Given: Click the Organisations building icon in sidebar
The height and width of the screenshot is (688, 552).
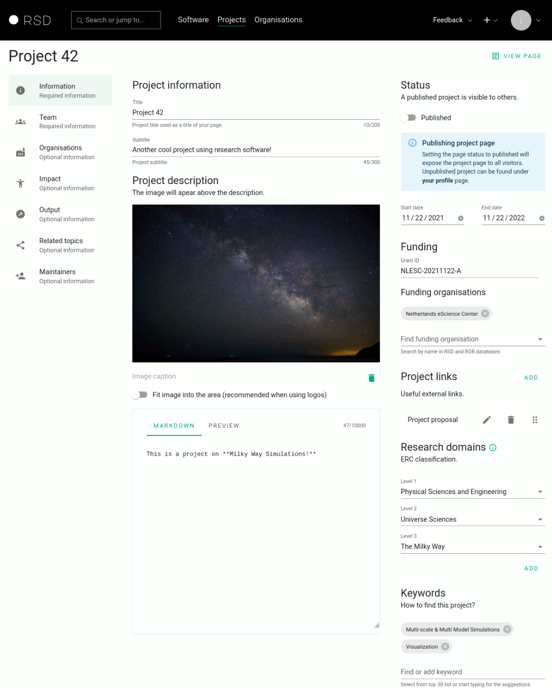Looking at the screenshot, I should coord(21,152).
